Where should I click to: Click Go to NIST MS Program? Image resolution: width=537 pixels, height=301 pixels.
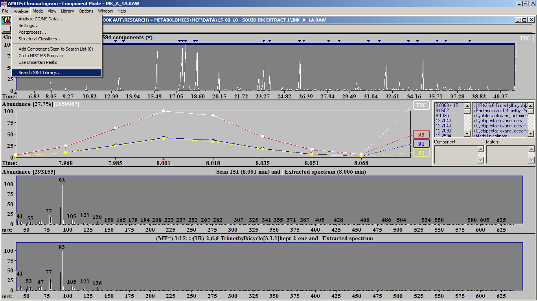(40, 56)
